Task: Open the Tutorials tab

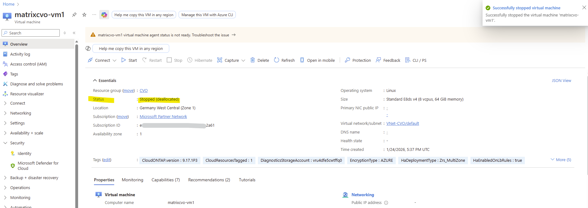Action: pyautogui.click(x=247, y=180)
